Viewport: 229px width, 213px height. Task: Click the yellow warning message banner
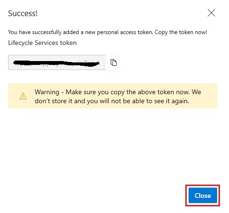coord(113,96)
